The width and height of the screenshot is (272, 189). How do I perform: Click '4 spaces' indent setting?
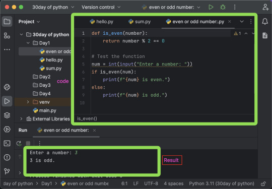click(x=174, y=183)
